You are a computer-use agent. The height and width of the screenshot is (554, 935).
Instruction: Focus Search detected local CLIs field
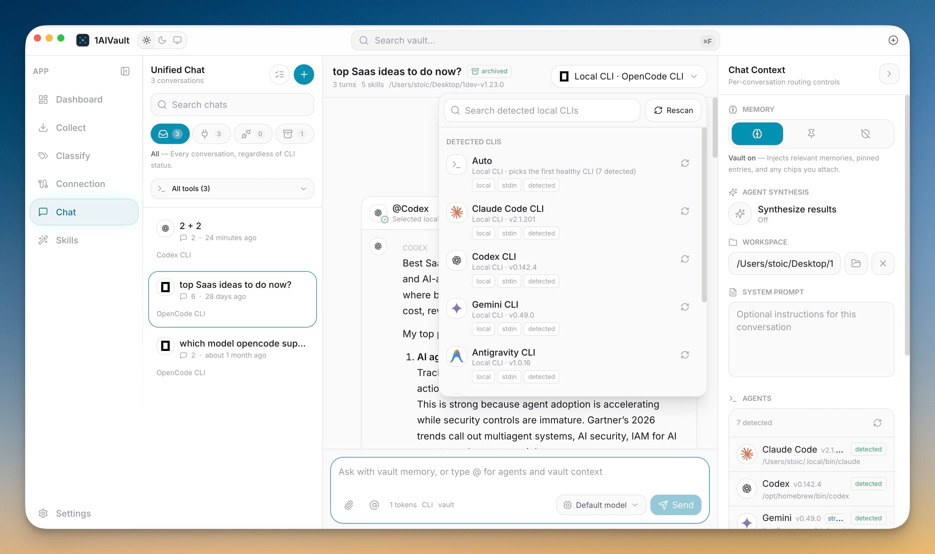pos(542,110)
